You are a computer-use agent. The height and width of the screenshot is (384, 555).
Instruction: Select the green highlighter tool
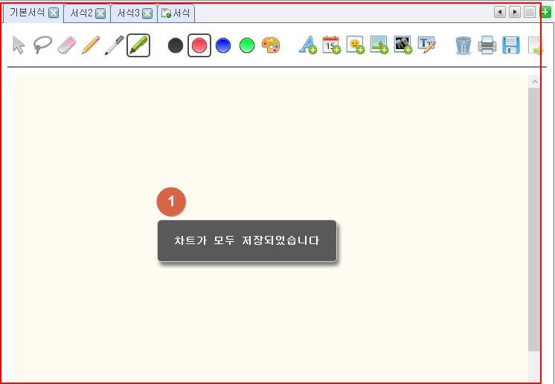(138, 45)
